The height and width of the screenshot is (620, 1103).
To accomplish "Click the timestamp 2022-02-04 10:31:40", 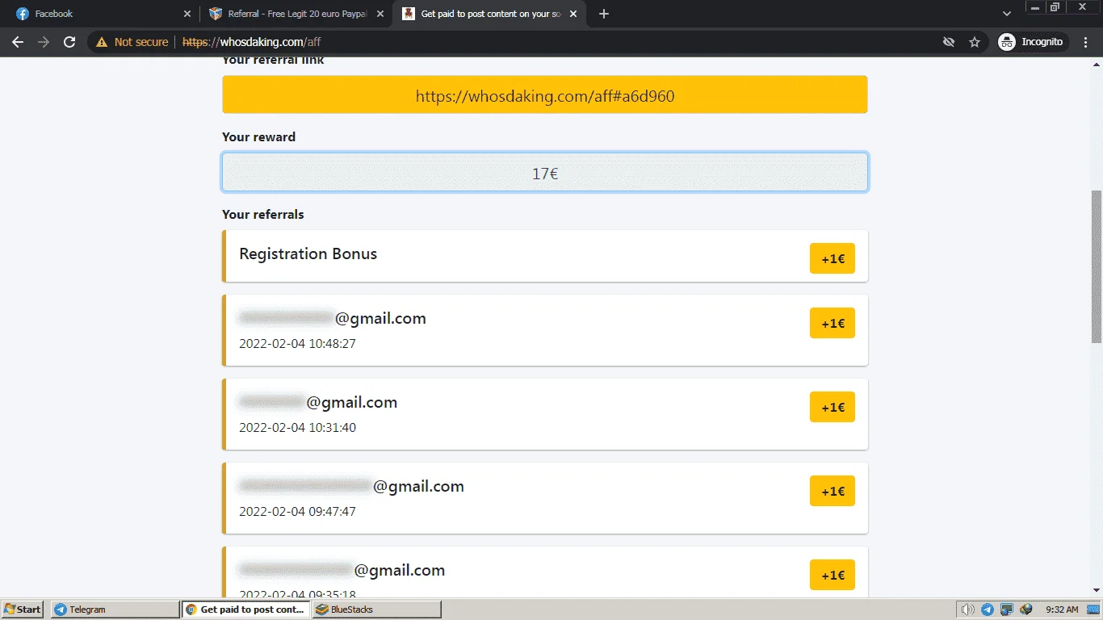I will (297, 428).
